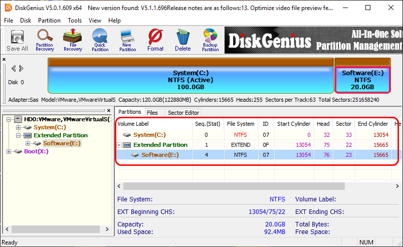Close the disk map panel
The height and width of the screenshot is (247, 403).
[4, 60]
